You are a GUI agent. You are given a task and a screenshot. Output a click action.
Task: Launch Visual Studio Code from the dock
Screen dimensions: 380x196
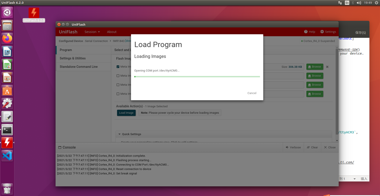click(x=7, y=156)
